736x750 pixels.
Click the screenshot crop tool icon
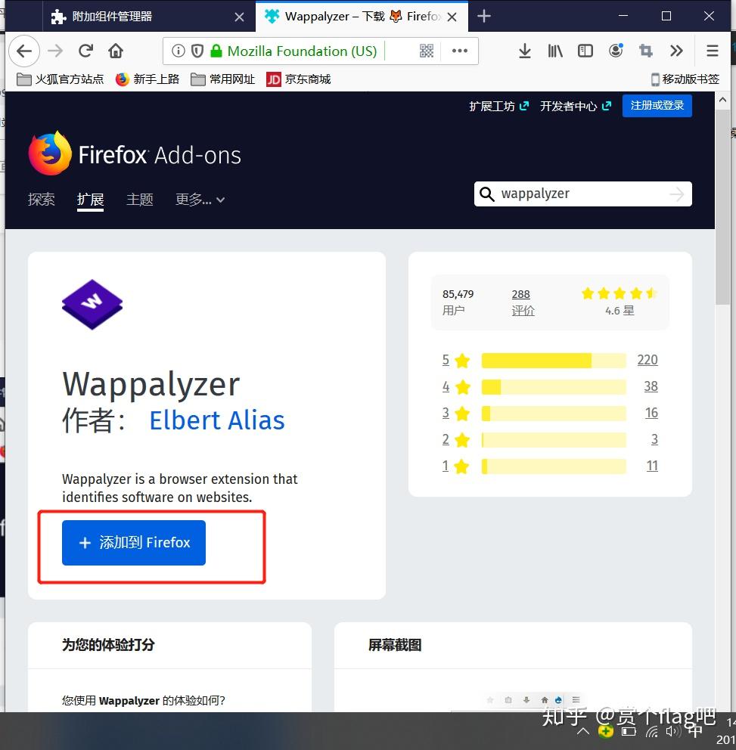click(x=645, y=51)
